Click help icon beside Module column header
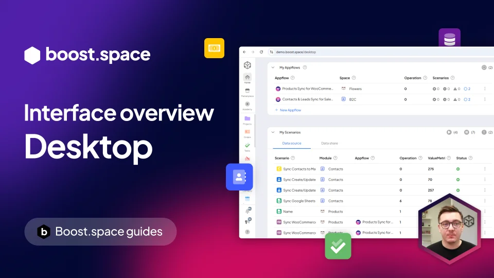Viewport: 494px width, 278px height. pos(335,158)
